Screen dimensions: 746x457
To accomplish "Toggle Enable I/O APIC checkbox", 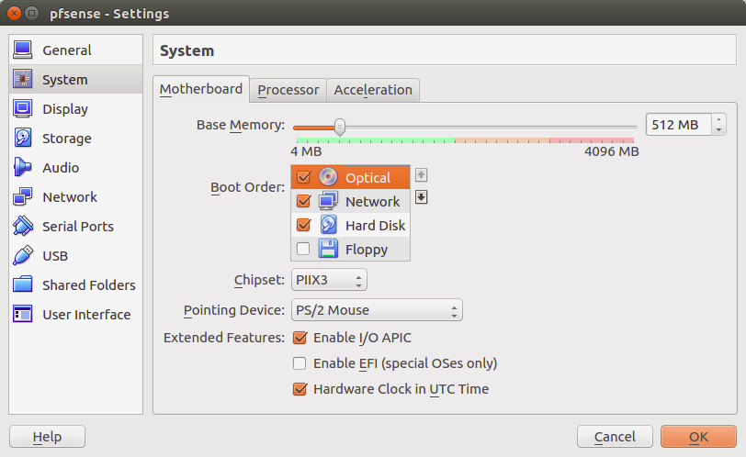I will point(300,338).
